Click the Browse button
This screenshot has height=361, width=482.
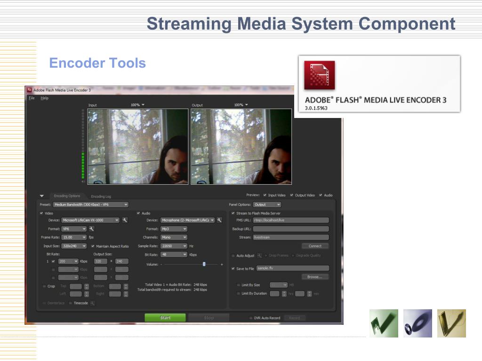315,277
